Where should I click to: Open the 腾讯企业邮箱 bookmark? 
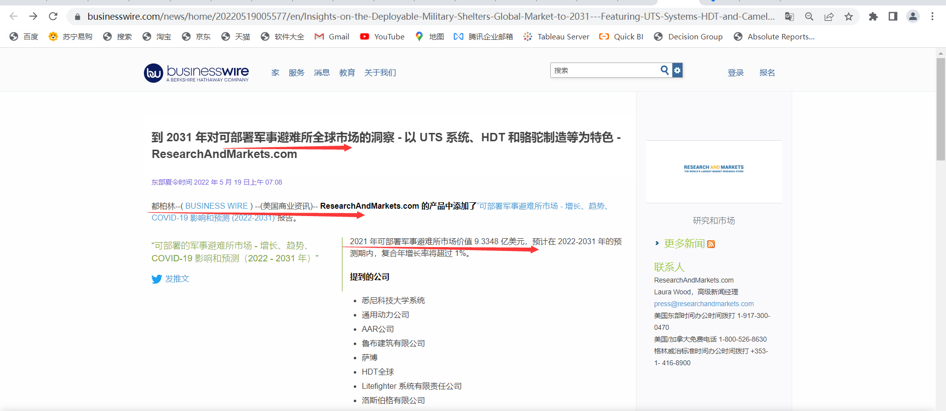click(x=483, y=36)
